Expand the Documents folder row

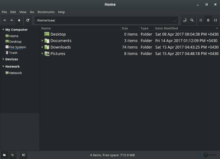[42, 41]
